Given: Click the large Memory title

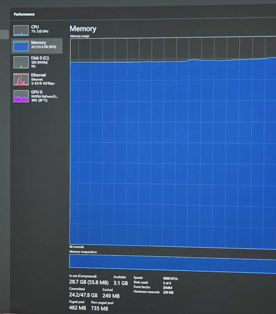Looking at the screenshot, I should [83, 29].
